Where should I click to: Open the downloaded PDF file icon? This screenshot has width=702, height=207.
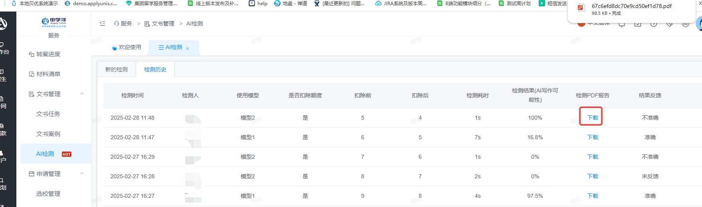pyautogui.click(x=581, y=8)
